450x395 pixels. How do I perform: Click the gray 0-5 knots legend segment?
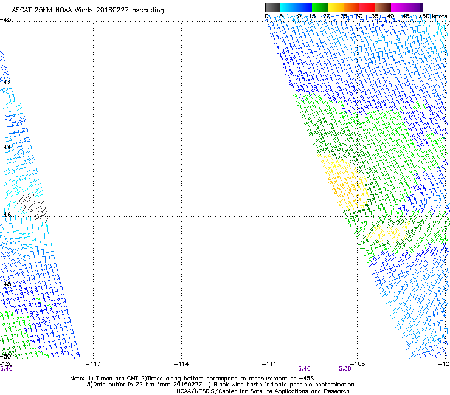272,7
